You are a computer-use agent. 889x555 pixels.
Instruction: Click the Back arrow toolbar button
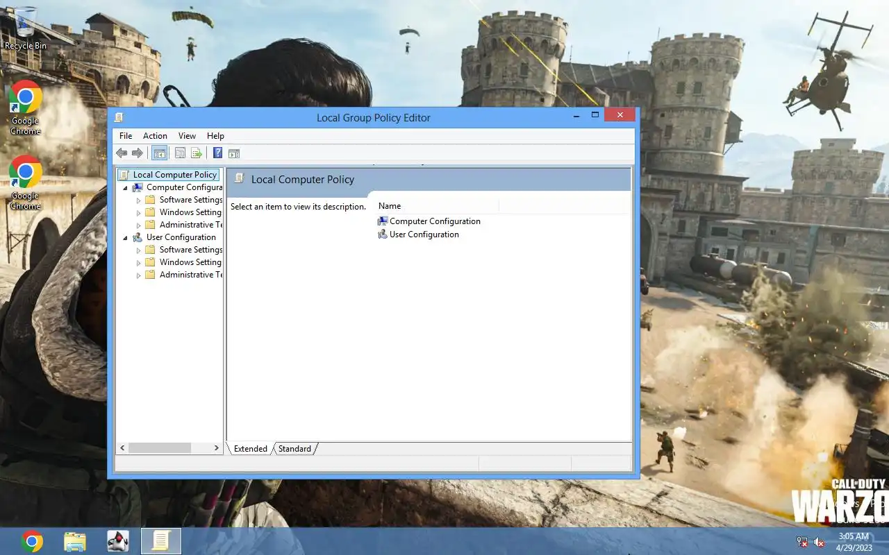[x=122, y=153]
